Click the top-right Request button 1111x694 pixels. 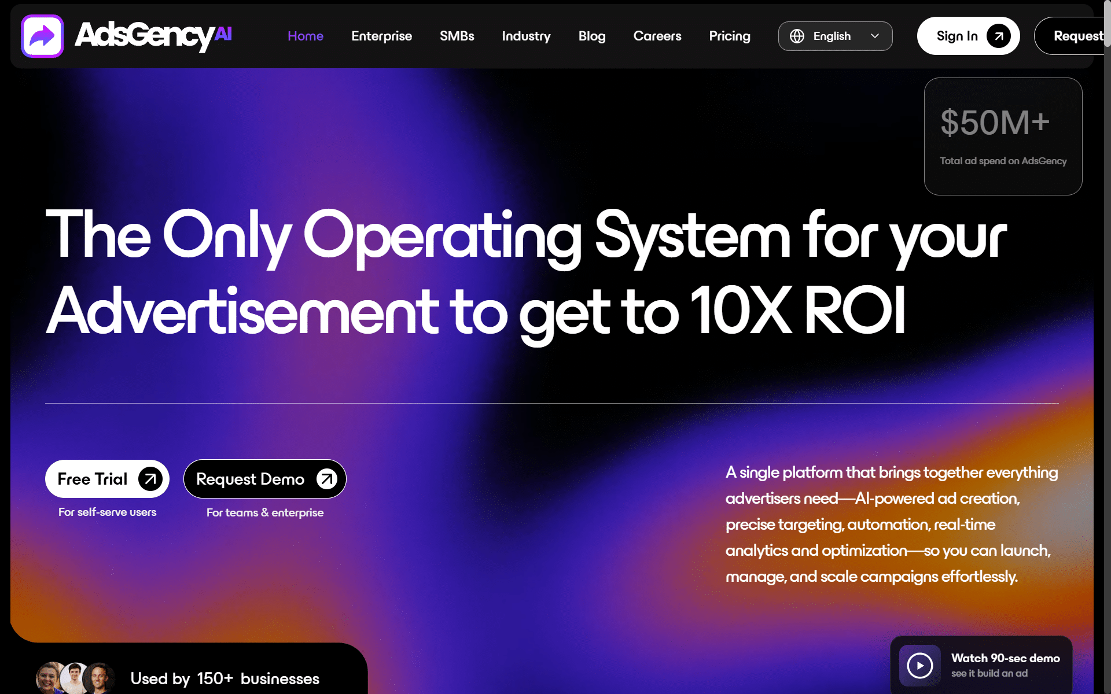pos(1069,36)
